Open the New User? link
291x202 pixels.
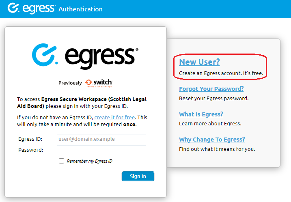click(x=199, y=62)
